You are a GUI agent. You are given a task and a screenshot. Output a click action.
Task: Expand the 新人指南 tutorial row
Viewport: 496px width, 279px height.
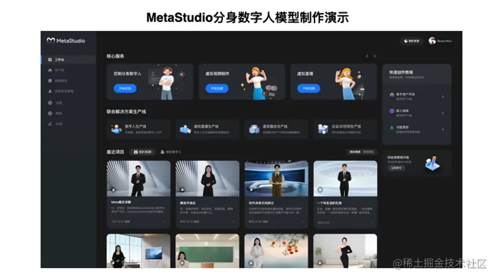pyautogui.click(x=417, y=113)
